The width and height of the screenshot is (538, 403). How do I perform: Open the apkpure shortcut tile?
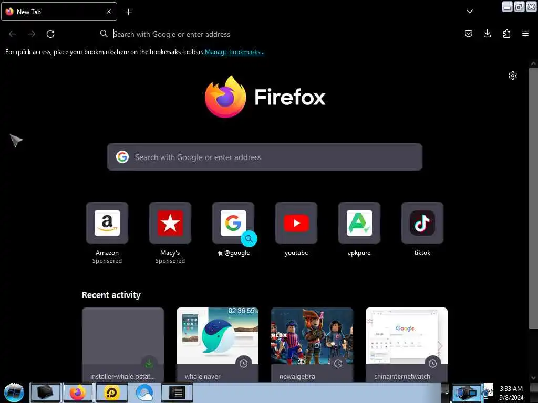coord(359,229)
